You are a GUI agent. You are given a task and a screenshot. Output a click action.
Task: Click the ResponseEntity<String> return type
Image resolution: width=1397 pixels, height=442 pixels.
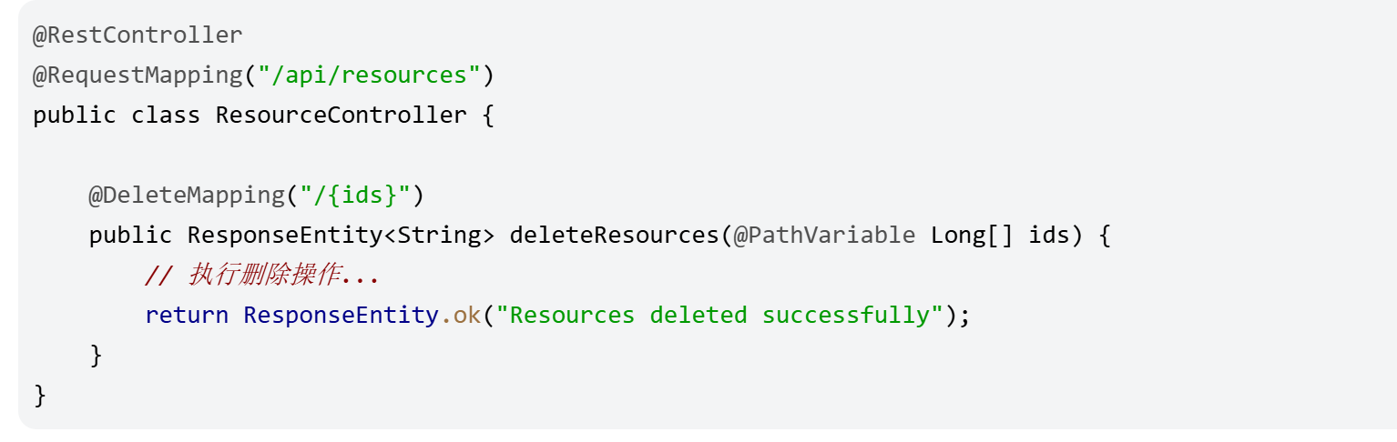(341, 235)
